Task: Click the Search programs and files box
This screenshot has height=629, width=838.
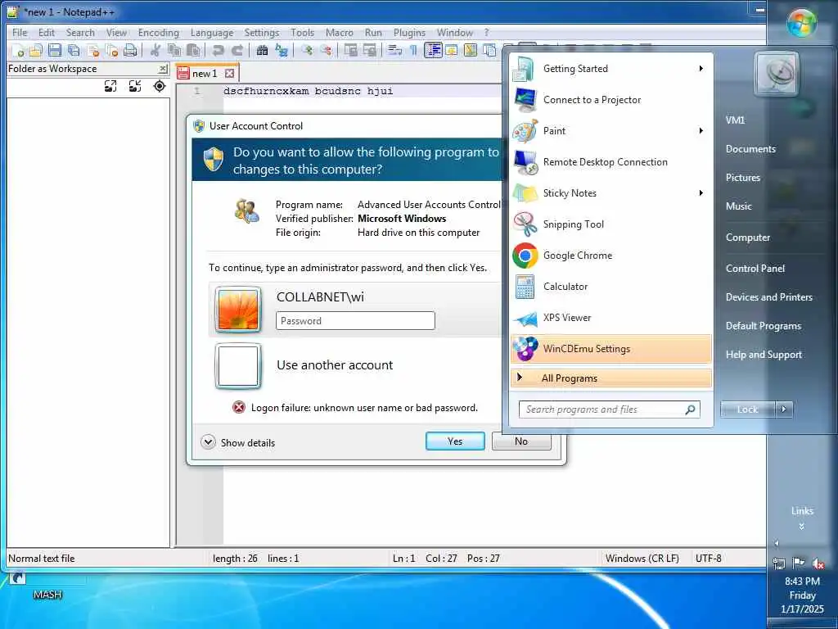Action: click(x=609, y=410)
